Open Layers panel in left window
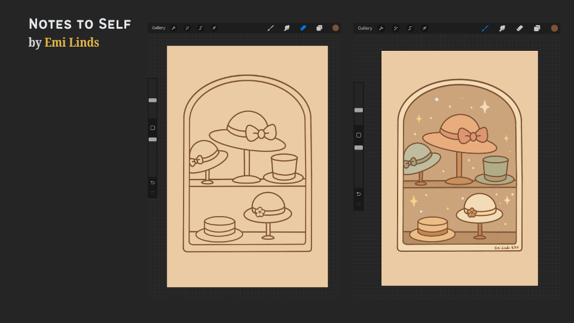Viewport: 574px width, 323px height. [x=319, y=28]
